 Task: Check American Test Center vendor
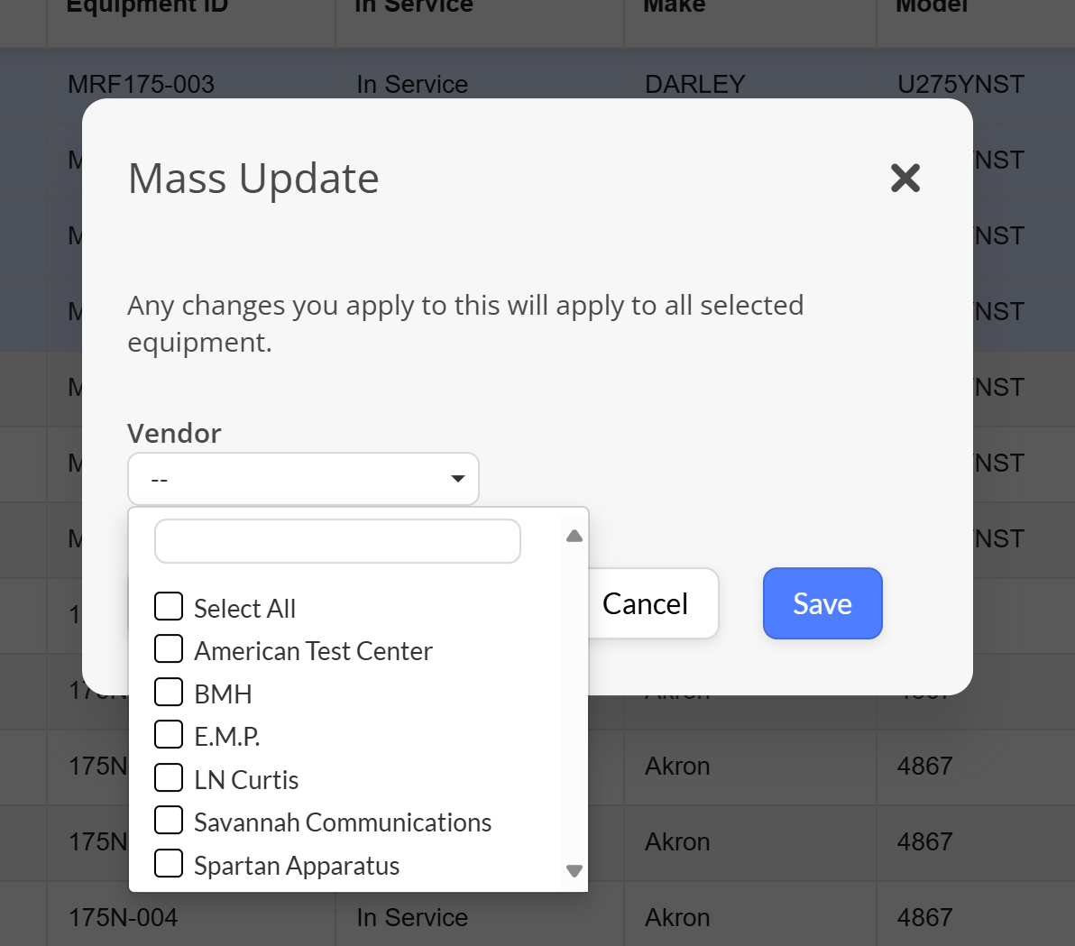tap(169, 648)
